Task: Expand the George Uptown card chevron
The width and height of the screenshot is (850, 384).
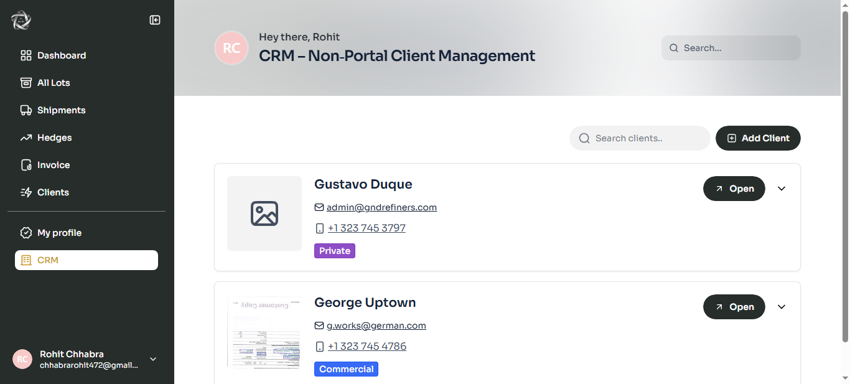Action: pos(782,307)
